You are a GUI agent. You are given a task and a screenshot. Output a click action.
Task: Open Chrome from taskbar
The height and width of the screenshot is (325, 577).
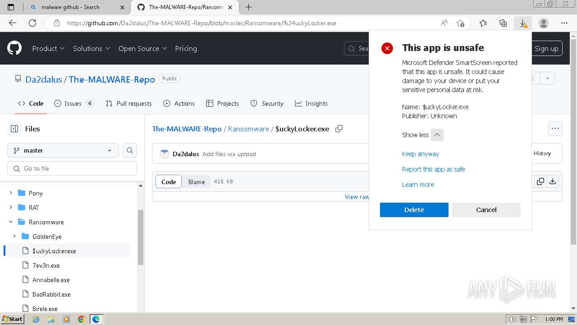coord(82,319)
